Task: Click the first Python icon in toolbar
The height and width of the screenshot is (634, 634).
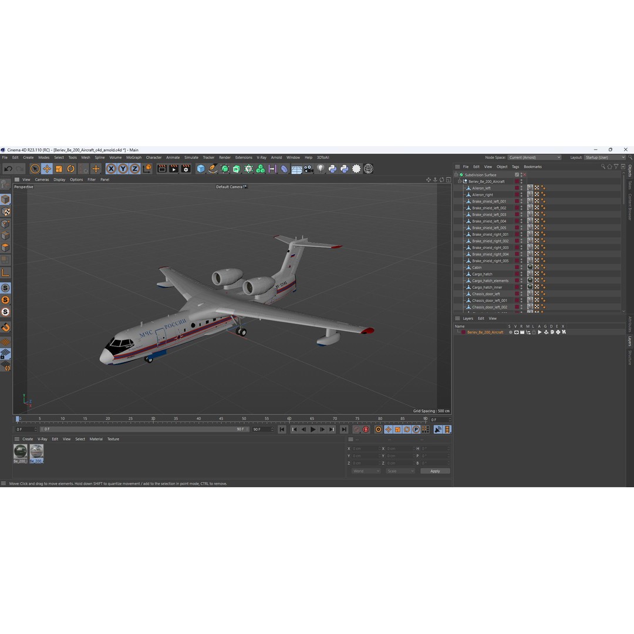Action: 332,168
